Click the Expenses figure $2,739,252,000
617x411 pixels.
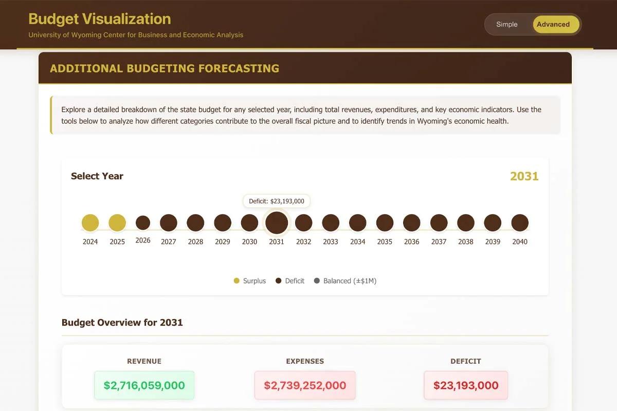point(305,385)
